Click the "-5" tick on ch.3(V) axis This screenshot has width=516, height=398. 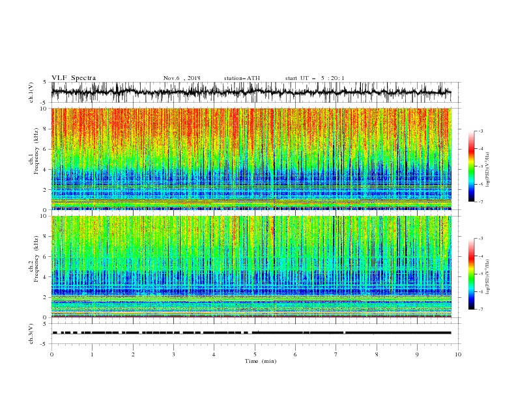pos(44,344)
